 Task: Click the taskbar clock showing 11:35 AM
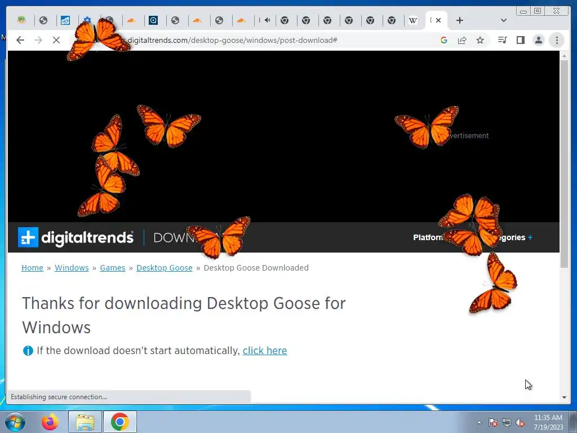tap(548, 422)
